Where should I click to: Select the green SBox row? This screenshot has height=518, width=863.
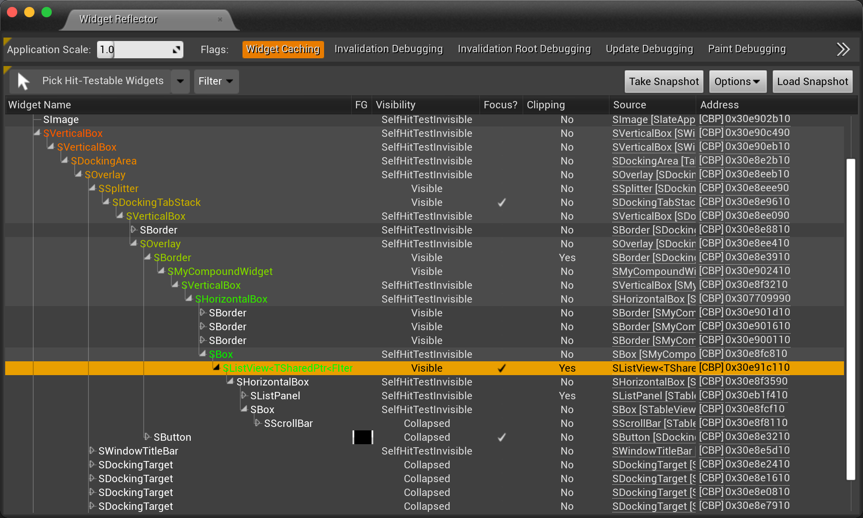[x=425, y=354]
